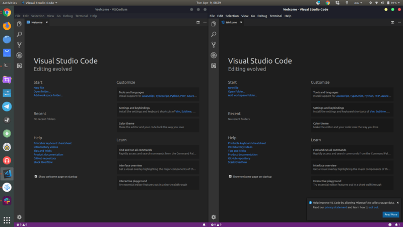Toggle 'Show welcome page on startup' in right VS Code window
Viewport: 403px width, 227px height.
click(230, 177)
